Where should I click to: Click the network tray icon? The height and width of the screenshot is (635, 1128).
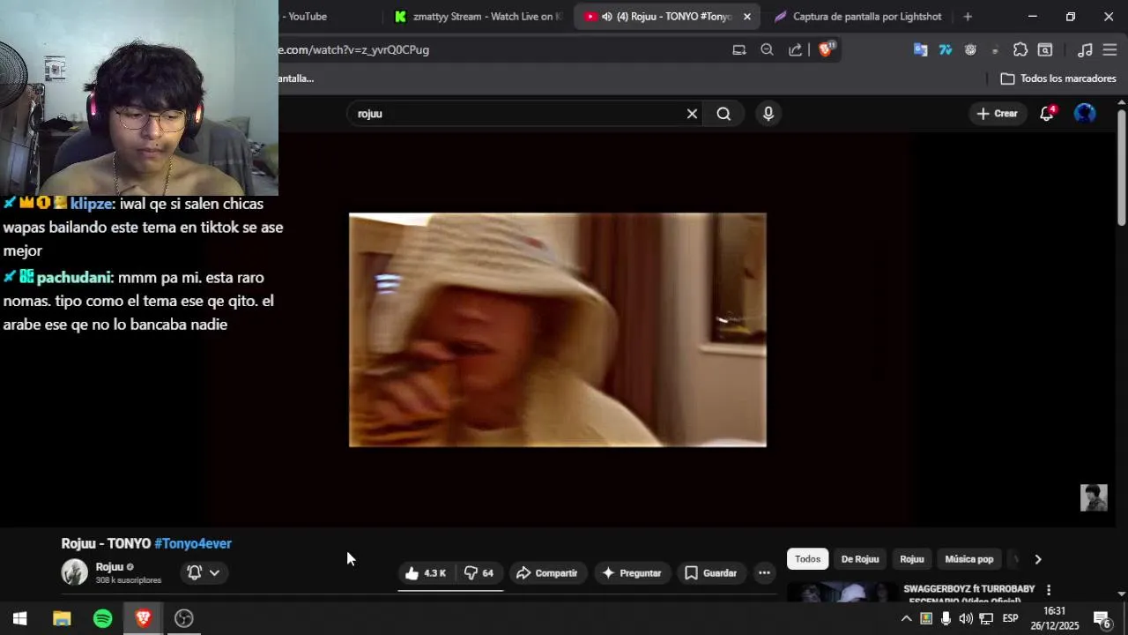pyautogui.click(x=986, y=618)
